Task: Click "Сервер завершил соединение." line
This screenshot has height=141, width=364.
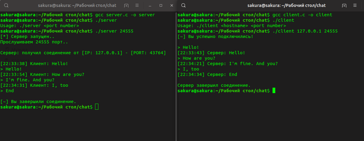Action: (x=214, y=85)
